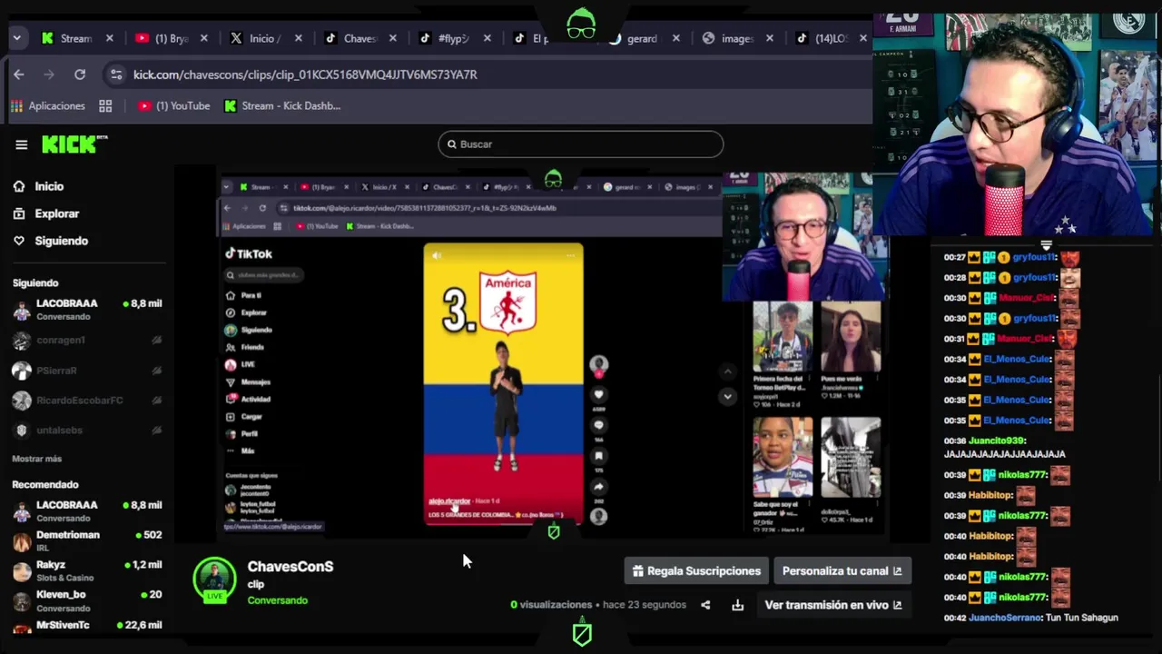Reload the page in browser

(x=80, y=74)
